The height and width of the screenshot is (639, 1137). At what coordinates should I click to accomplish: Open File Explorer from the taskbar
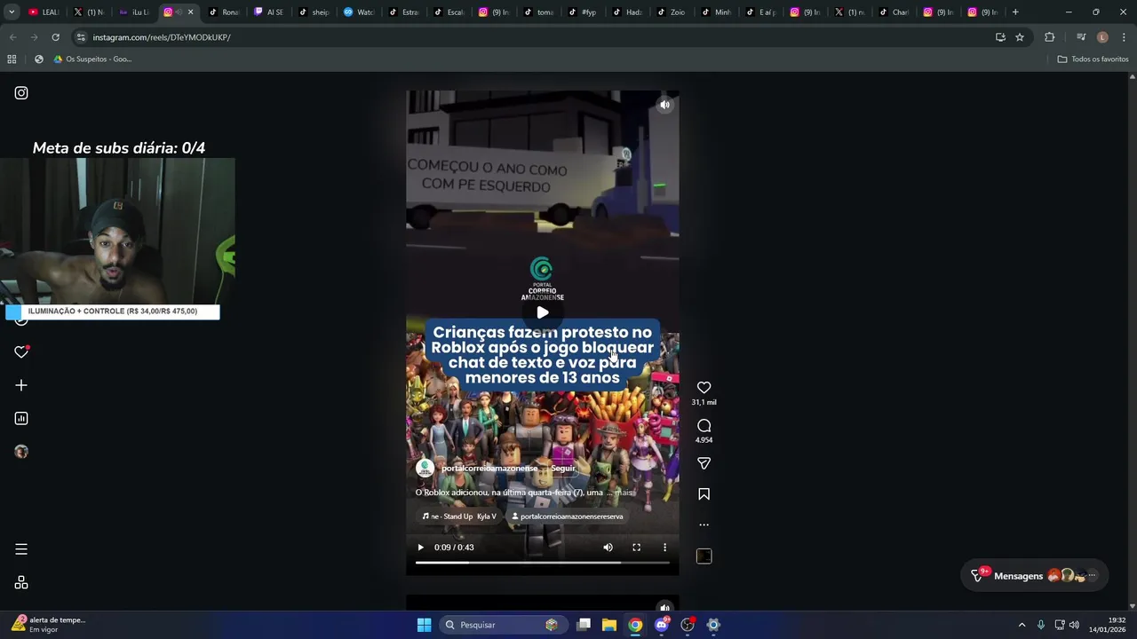pos(609,625)
